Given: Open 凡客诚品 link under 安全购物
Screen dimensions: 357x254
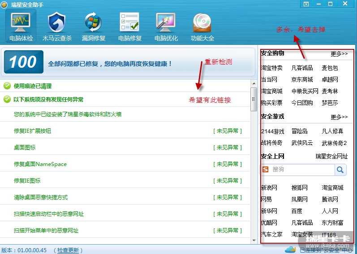Looking at the screenshot, I should 302,68.
